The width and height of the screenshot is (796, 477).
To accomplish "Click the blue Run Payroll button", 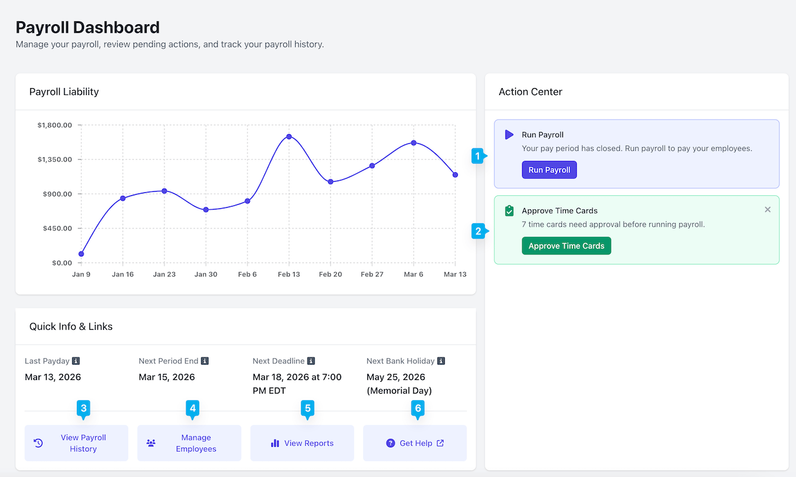I will click(x=549, y=170).
